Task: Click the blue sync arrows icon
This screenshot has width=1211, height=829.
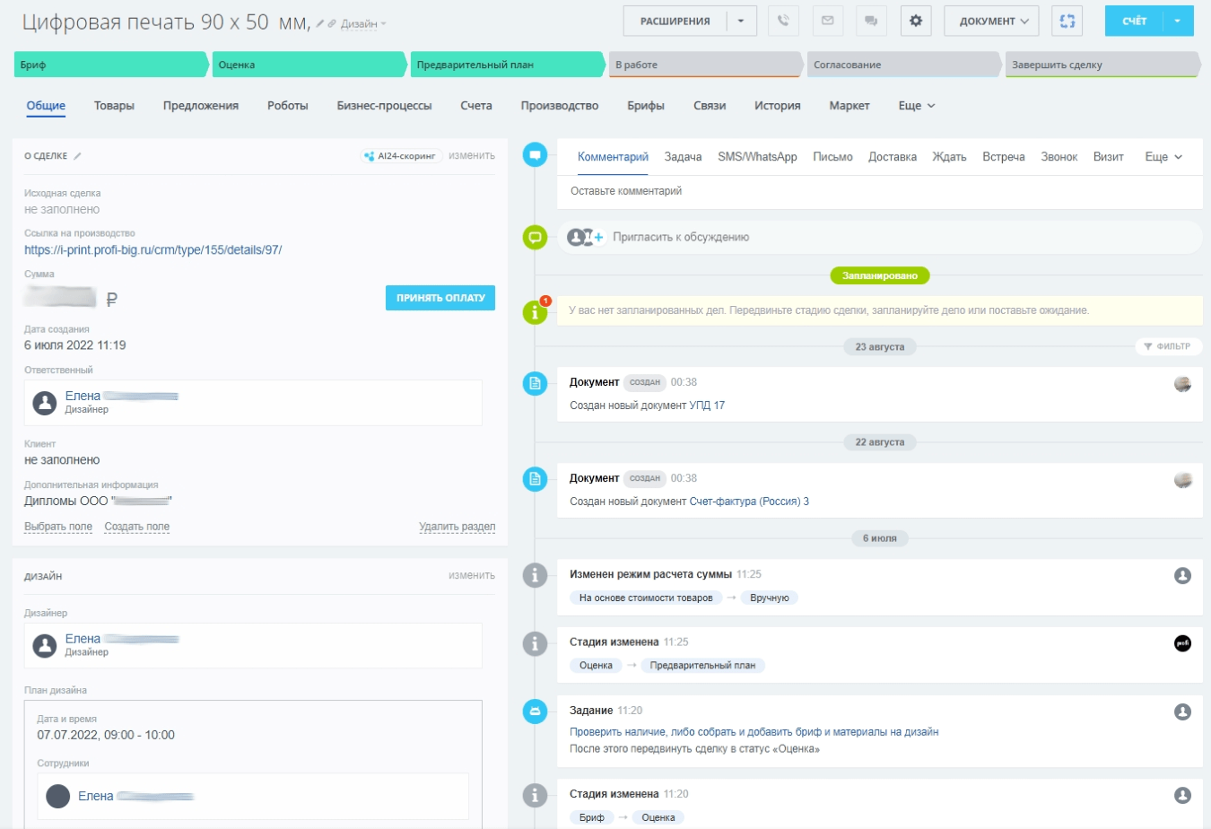Action: click(1067, 22)
